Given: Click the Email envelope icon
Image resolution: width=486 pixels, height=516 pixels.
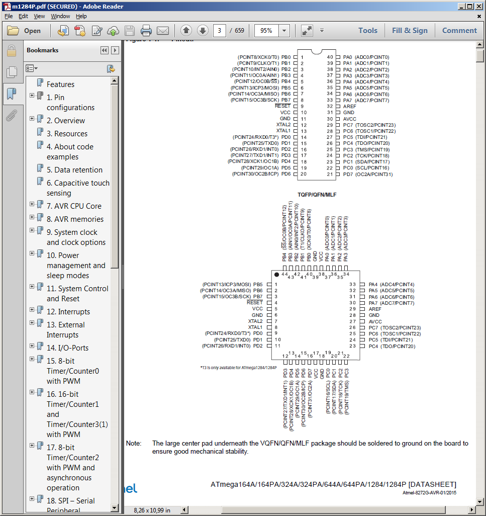Looking at the screenshot, I should pos(163,31).
